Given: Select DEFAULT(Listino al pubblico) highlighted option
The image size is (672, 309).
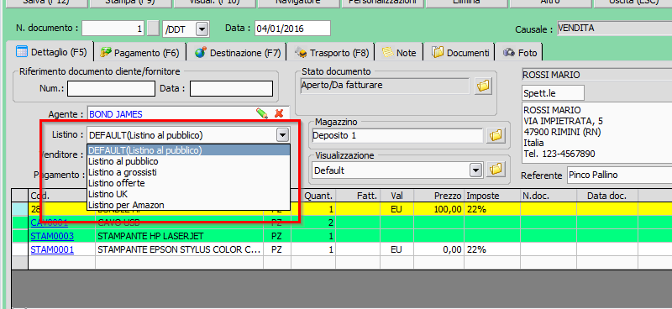Looking at the screenshot, I should click(x=188, y=150).
